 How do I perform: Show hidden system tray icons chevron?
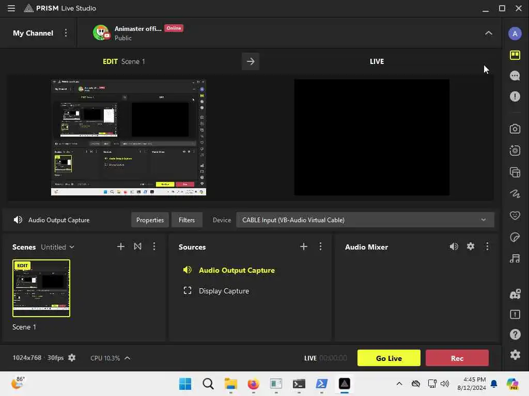pos(399,384)
